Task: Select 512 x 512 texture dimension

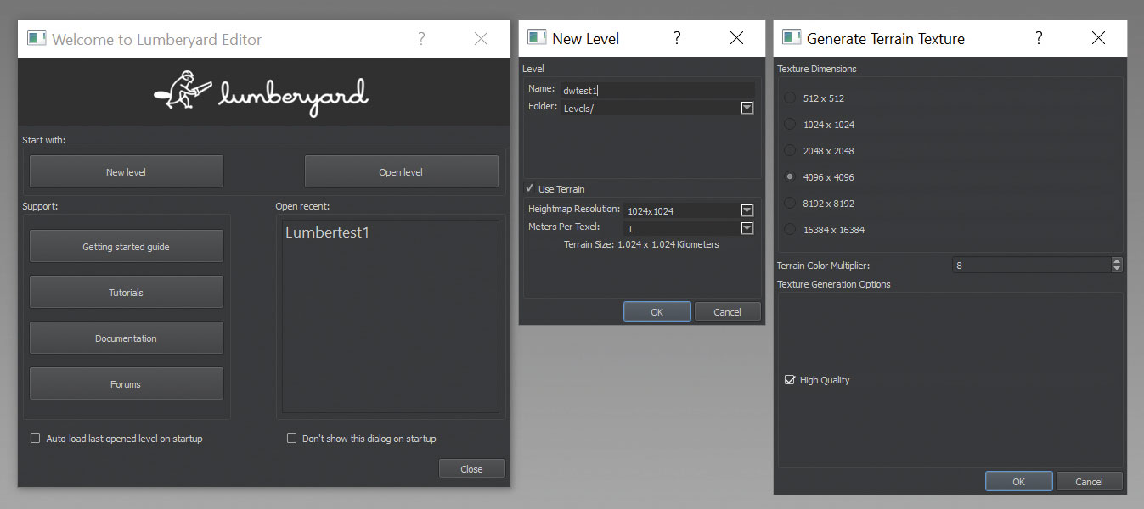Action: pyautogui.click(x=790, y=98)
